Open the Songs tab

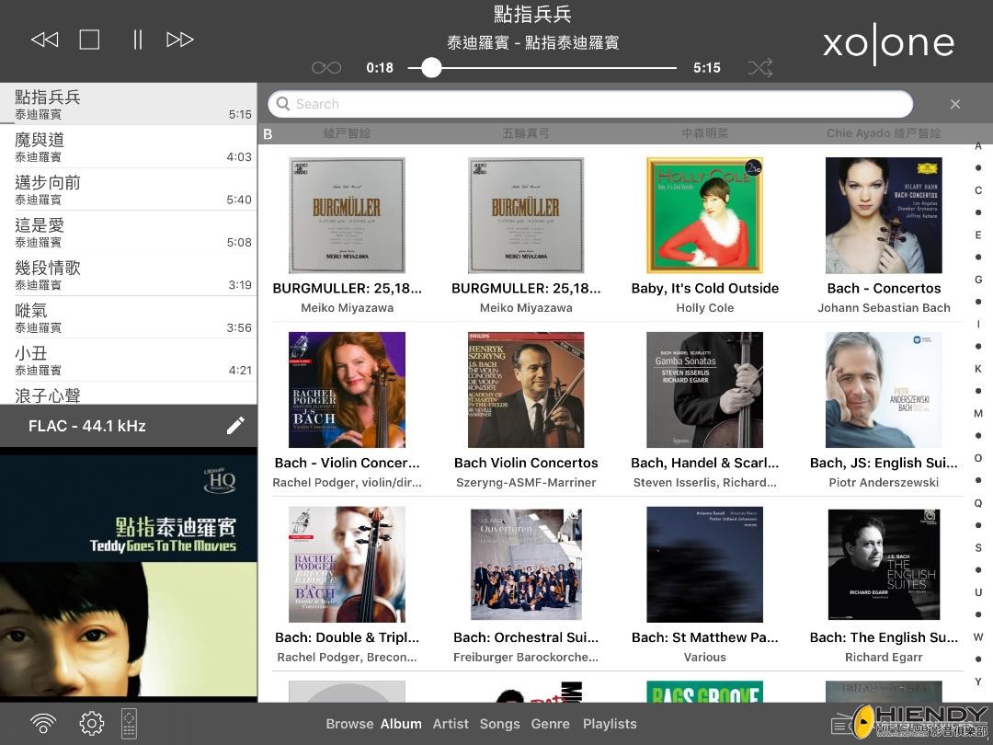[x=499, y=724]
